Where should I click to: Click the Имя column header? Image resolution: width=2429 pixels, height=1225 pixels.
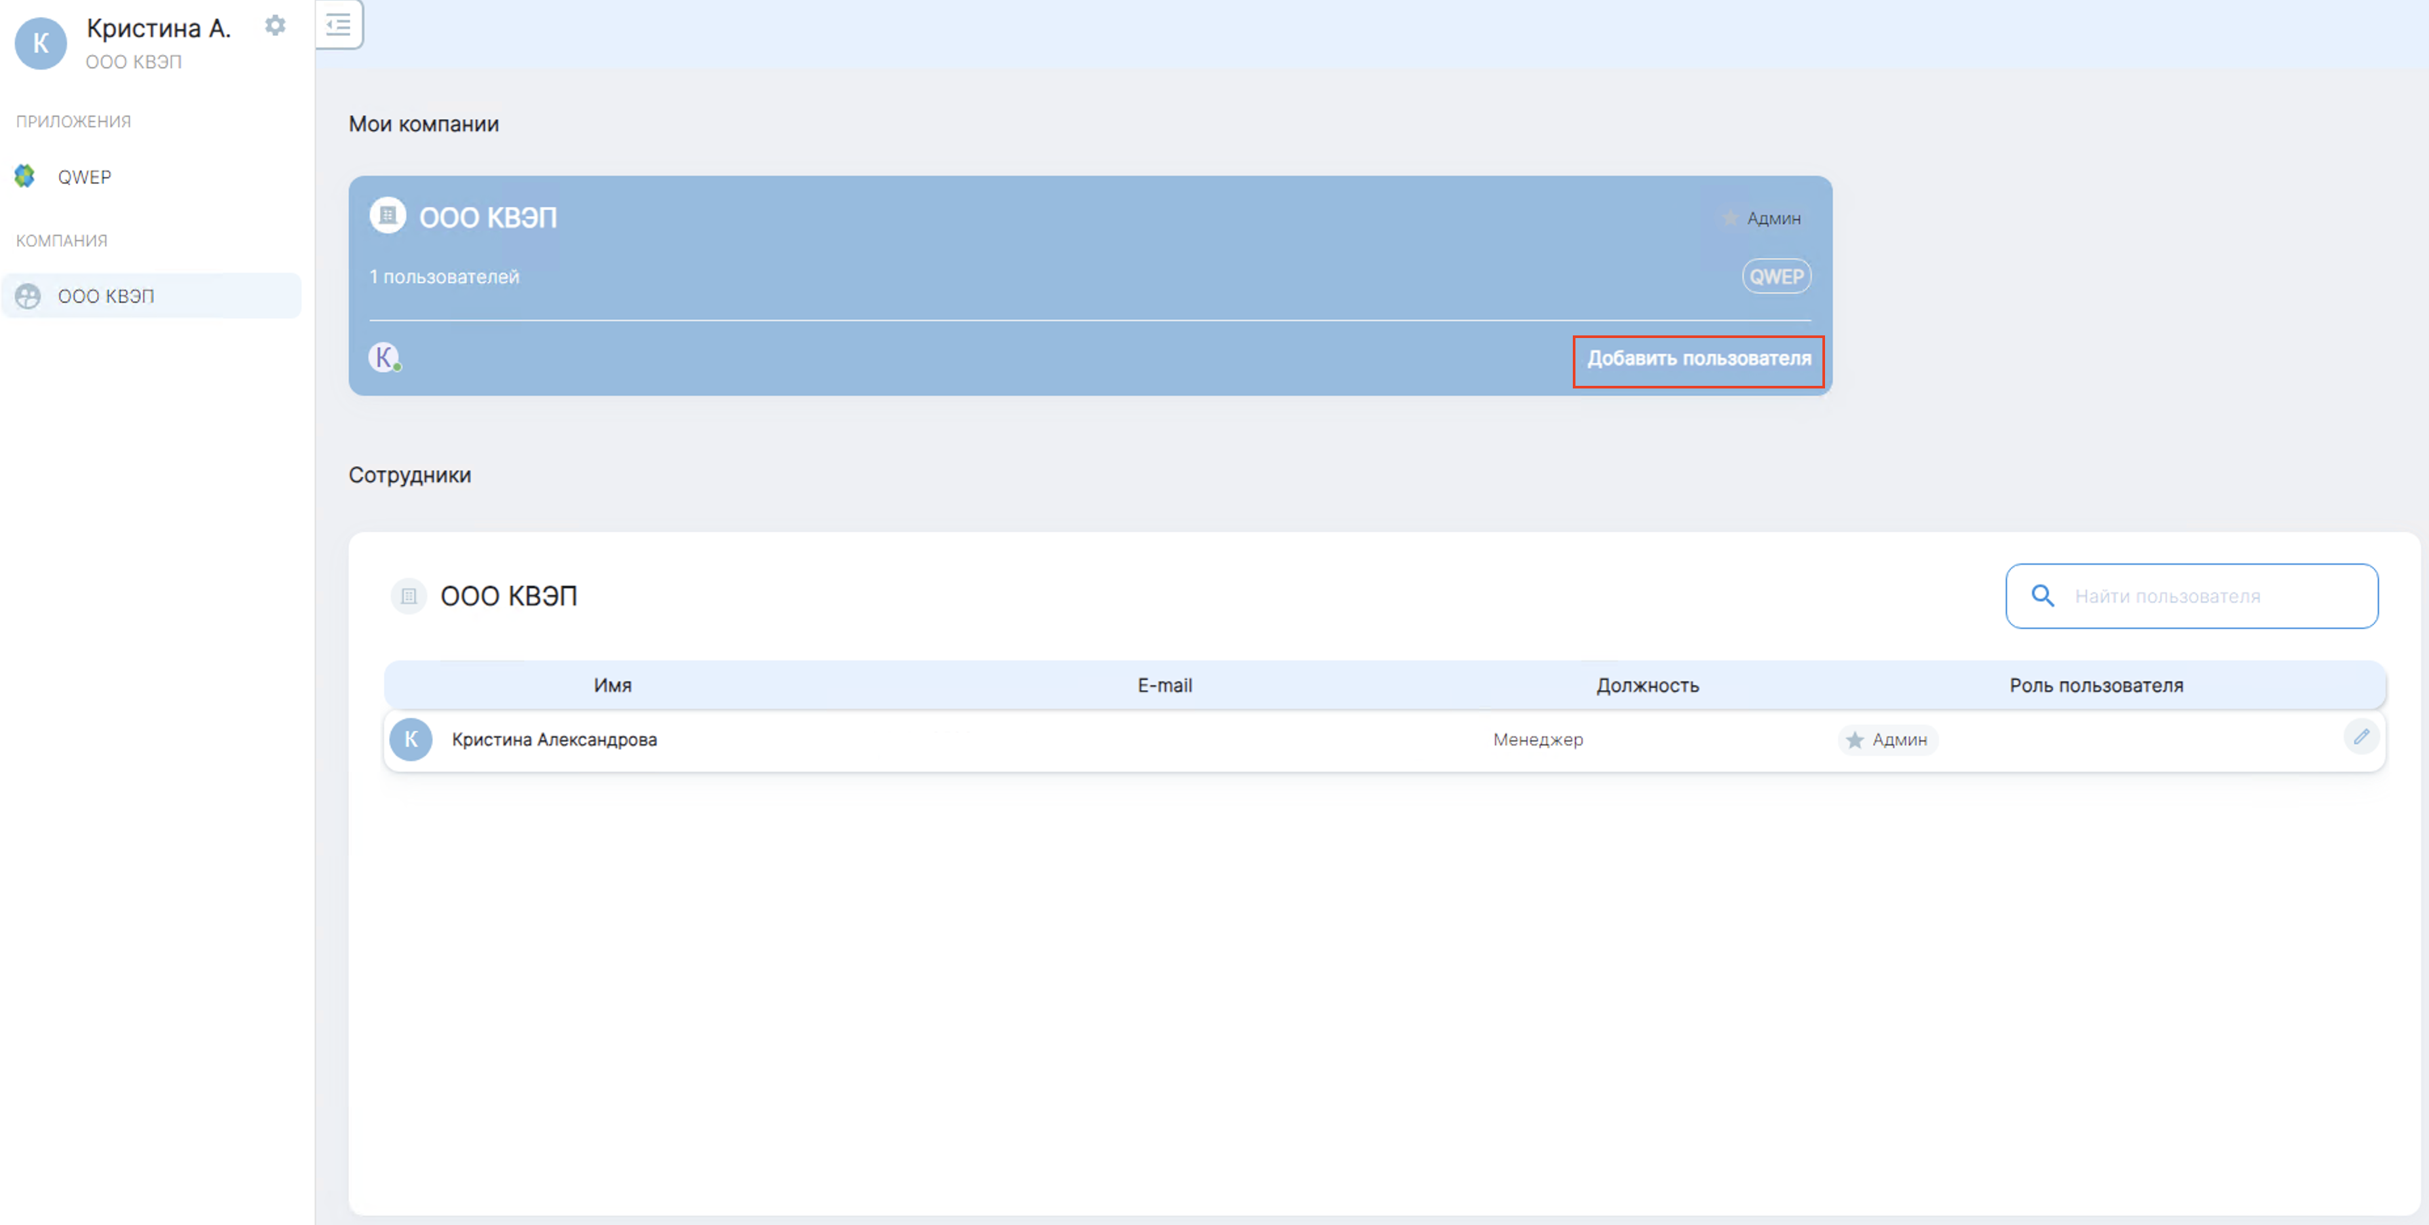tap(613, 686)
